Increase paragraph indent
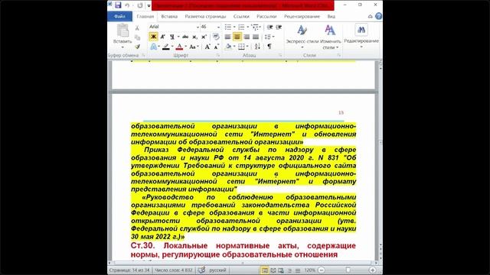This screenshot has height=275, width=490. (279, 27)
